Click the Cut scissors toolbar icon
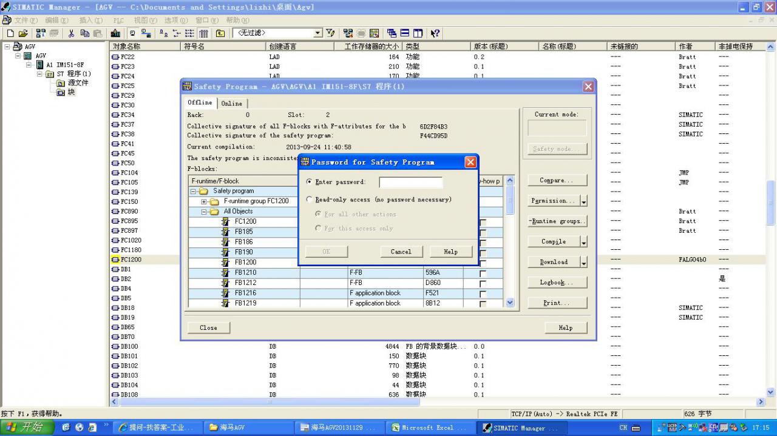 (x=71, y=33)
